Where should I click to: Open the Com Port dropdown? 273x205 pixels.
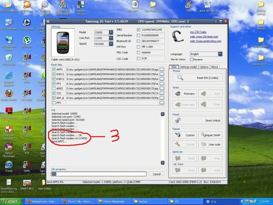tap(111, 38)
